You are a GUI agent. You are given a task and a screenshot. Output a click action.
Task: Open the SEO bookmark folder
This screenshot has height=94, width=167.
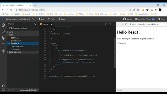[50, 14]
